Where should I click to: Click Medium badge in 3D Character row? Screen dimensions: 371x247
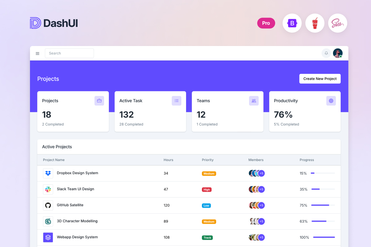tap(209, 222)
